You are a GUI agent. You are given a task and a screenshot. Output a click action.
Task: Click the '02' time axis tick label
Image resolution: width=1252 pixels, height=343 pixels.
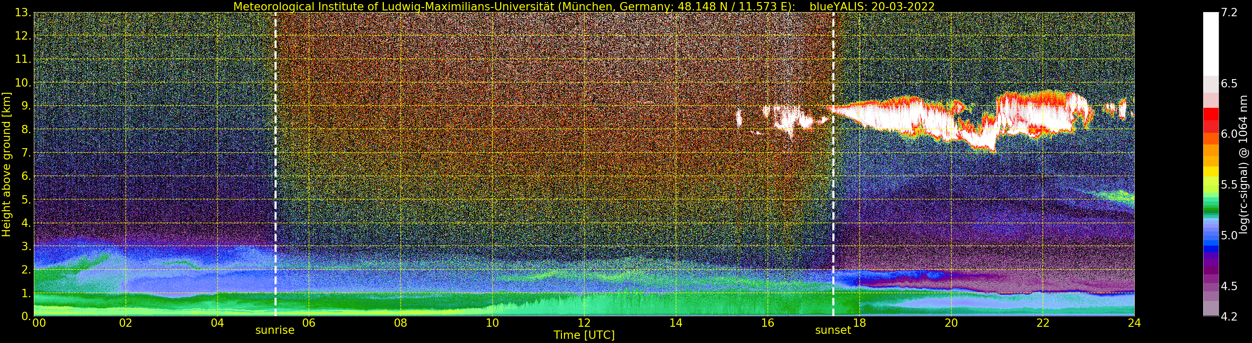tap(126, 323)
